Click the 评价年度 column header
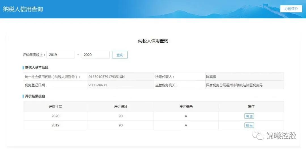This screenshot has height=149, width=306. (x=55, y=106)
